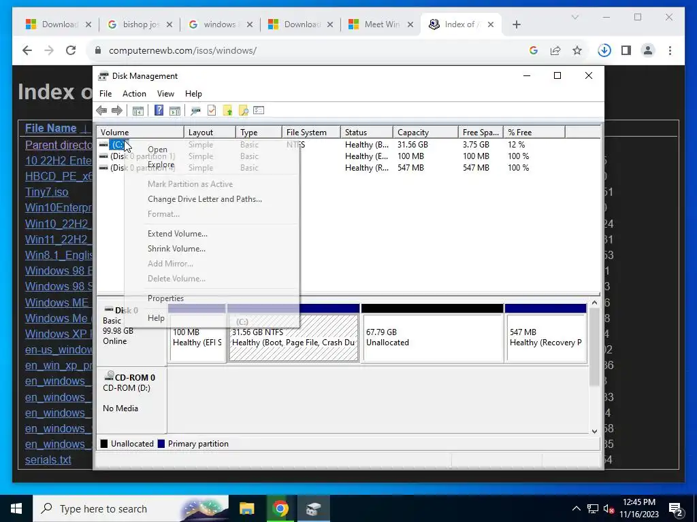Click the disk pane scroll up arrow
The height and width of the screenshot is (522, 697).
coord(594,302)
